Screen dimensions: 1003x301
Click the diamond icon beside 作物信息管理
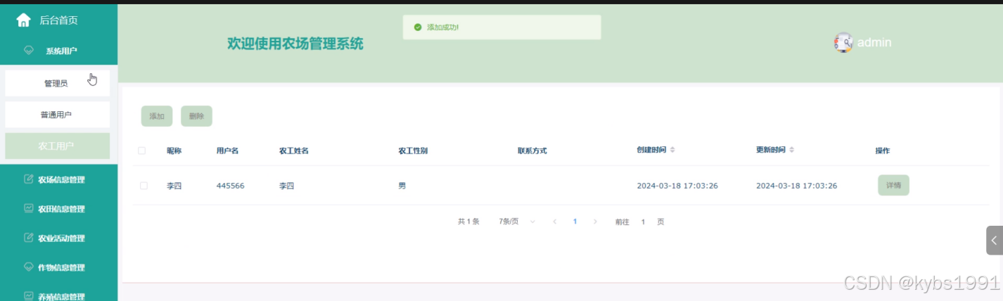click(29, 267)
